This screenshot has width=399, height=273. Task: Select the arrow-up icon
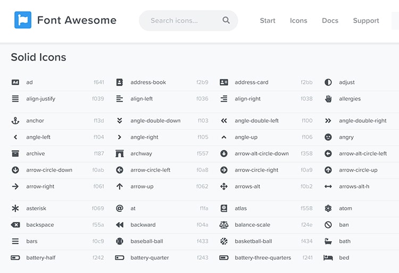pos(120,186)
